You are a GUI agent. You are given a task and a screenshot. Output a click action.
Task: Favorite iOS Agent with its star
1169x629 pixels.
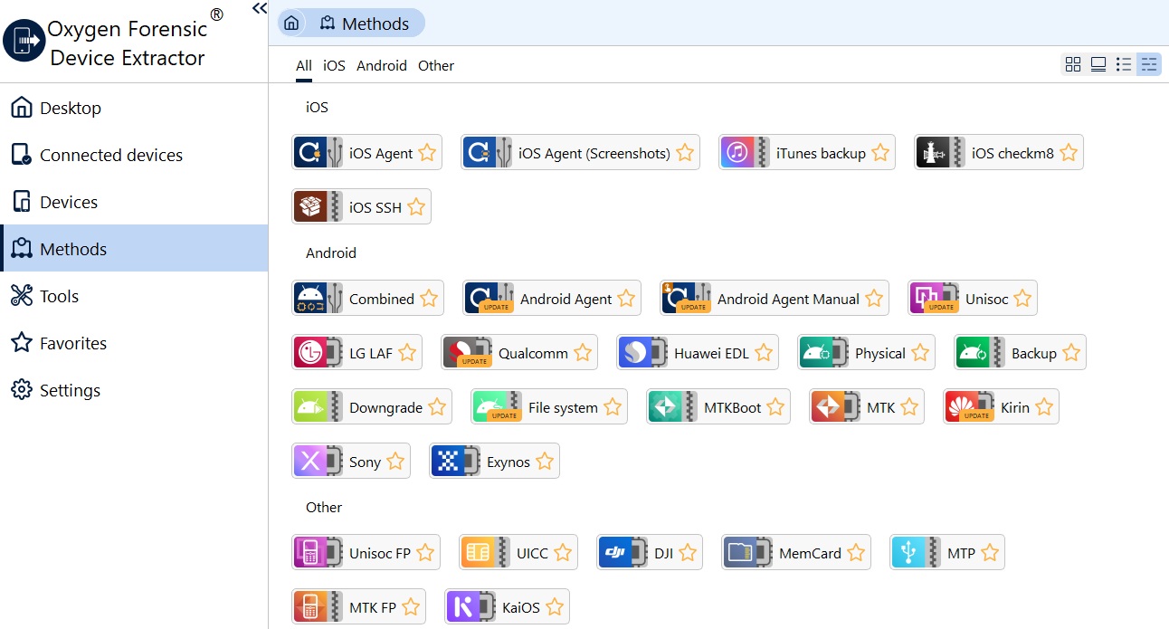click(x=427, y=153)
